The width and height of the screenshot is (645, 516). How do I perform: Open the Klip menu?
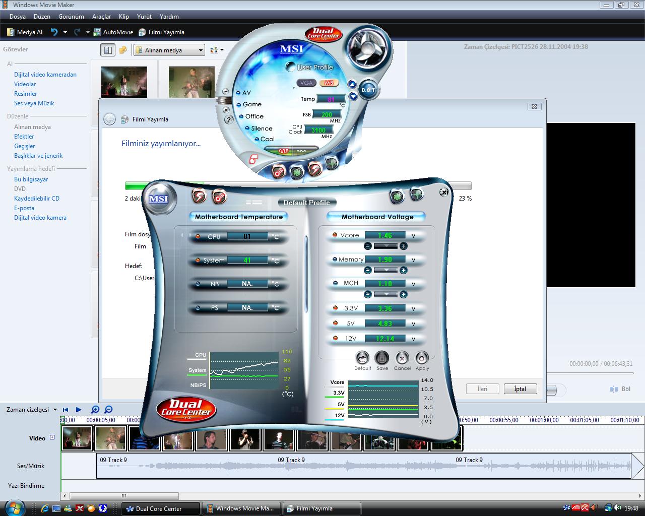[x=124, y=17]
